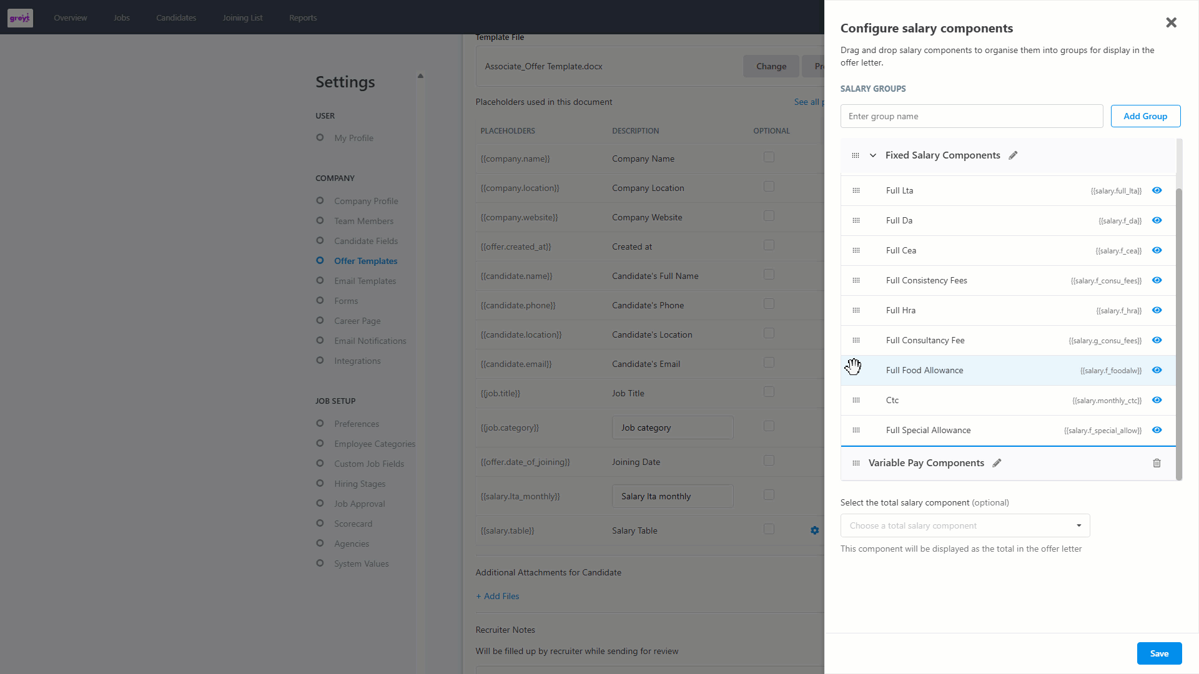
Task: Toggle visibility of Full Consultancy Fee
Action: (x=1157, y=341)
